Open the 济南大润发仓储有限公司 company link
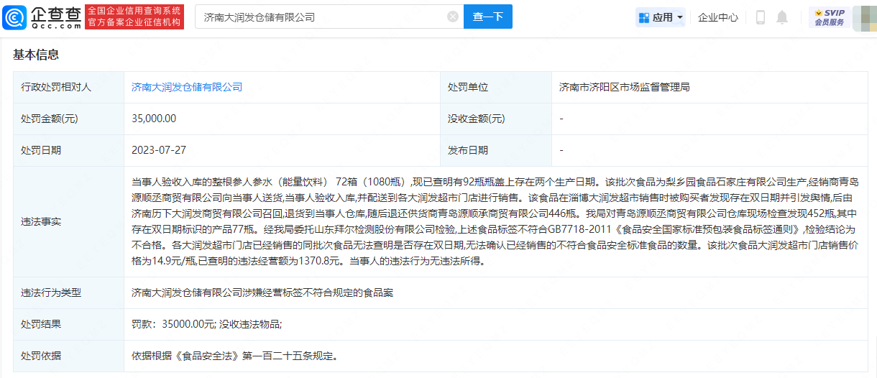 187,87
